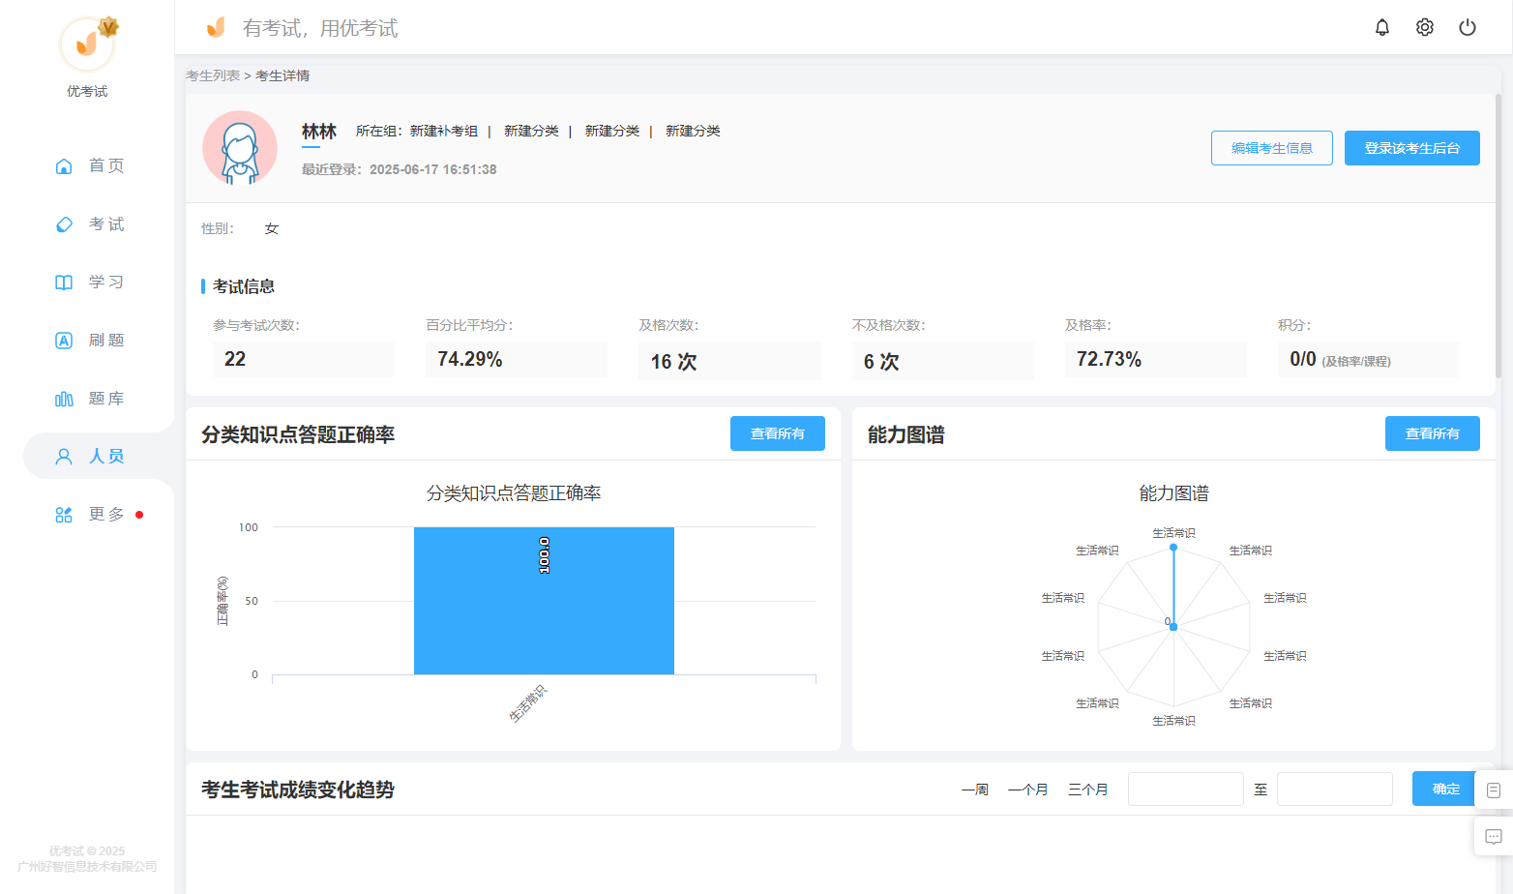Click the exam tag icon beside 考试
1513x894 pixels.
pos(64,224)
